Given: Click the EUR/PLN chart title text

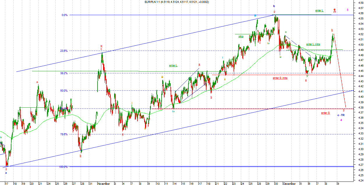Looking at the screenshot, I should (176, 2).
